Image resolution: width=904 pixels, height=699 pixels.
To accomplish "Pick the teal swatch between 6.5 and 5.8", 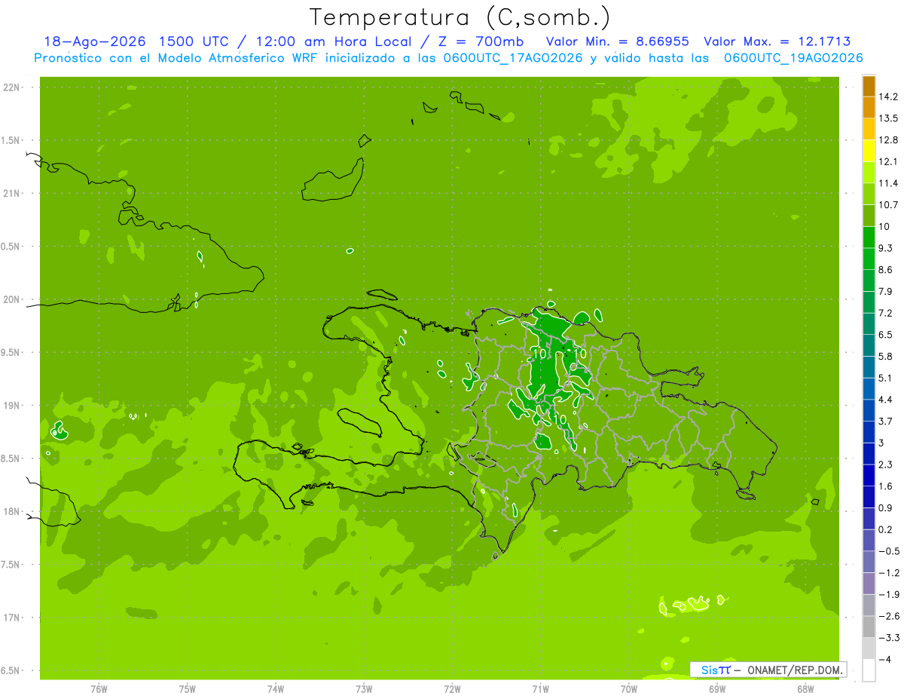I will point(869,345).
